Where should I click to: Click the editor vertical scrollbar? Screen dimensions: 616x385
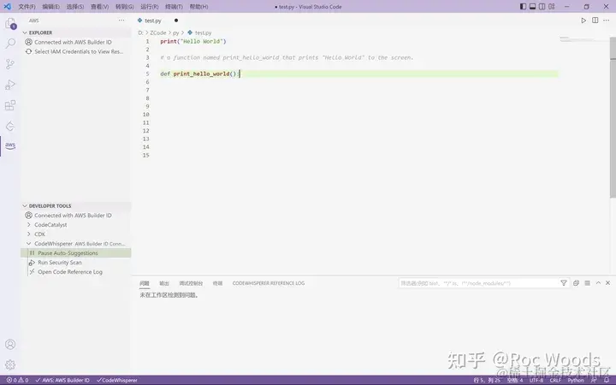613,118
